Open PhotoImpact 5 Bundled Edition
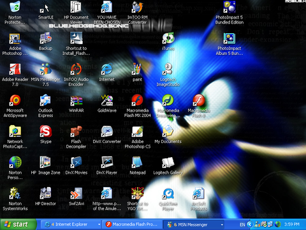306x230 pixels. tap(229, 7)
